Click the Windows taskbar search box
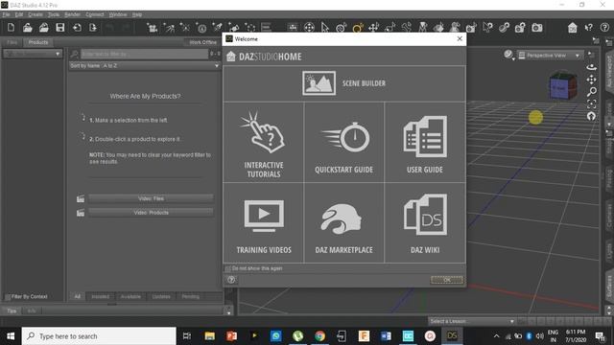The image size is (614, 345). point(99,336)
